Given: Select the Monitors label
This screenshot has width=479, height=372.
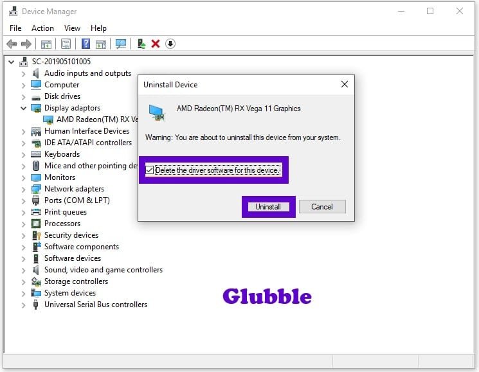Looking at the screenshot, I should [x=60, y=177].
